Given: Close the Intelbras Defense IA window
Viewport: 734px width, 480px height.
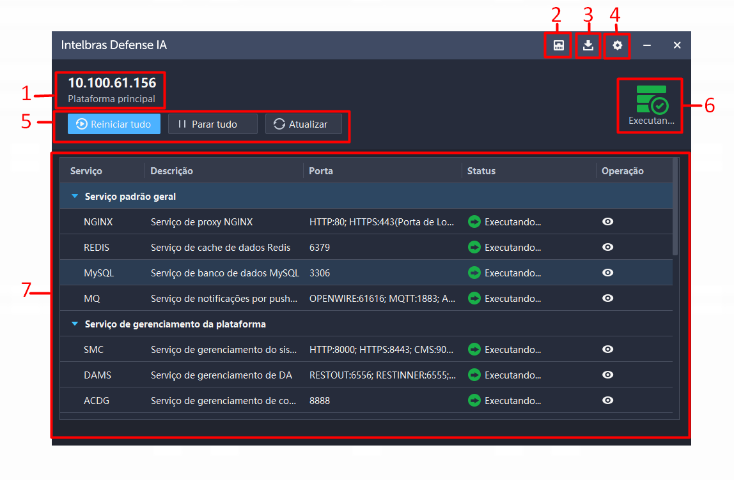Looking at the screenshot, I should click(x=677, y=45).
